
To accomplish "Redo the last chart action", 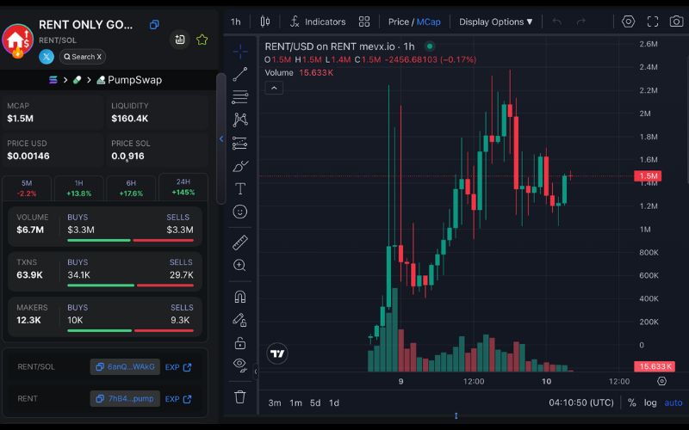I will coord(580,21).
